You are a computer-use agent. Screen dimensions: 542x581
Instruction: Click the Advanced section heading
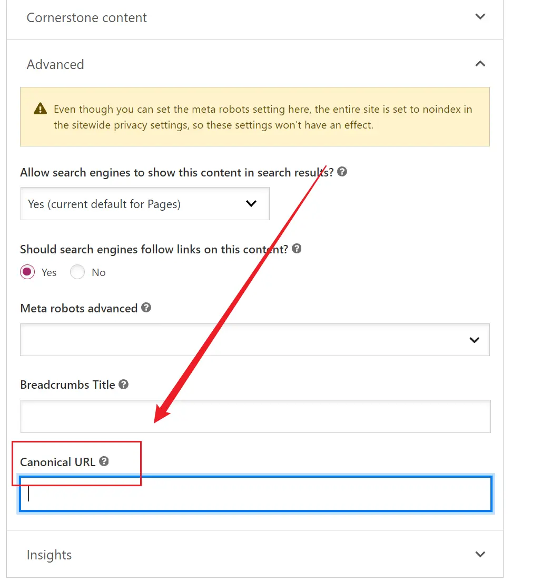coord(55,64)
